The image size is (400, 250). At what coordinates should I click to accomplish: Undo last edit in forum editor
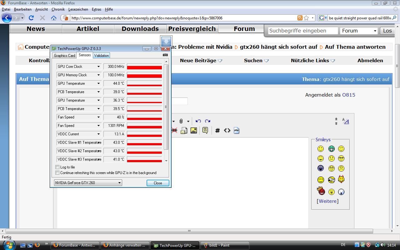pyautogui.click(x=198, y=121)
